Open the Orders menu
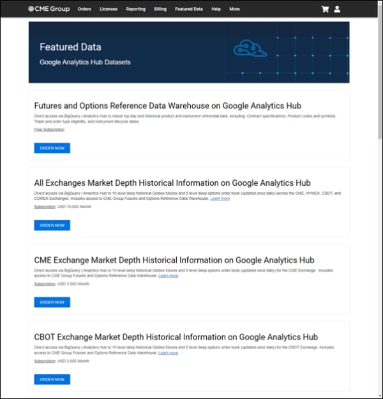Viewport: 383px width, 399px height. [84, 9]
